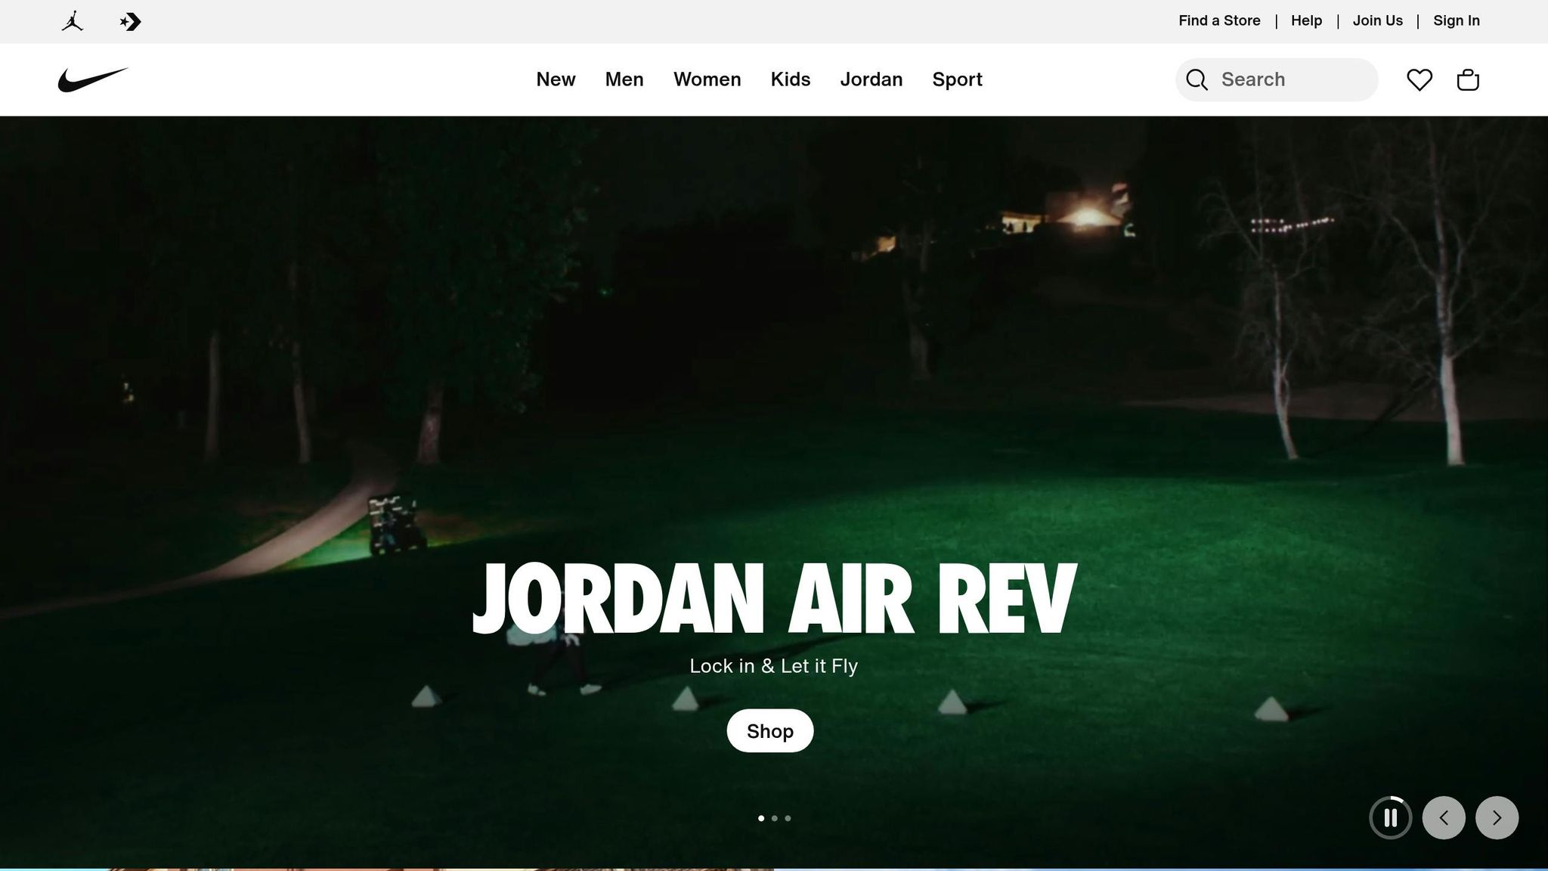Open the Help link

[x=1306, y=20]
